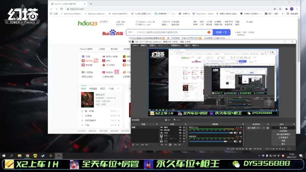This screenshot has width=306, height=172.
Task: Open OBS 帮助(H) menu
Action: (195, 45)
